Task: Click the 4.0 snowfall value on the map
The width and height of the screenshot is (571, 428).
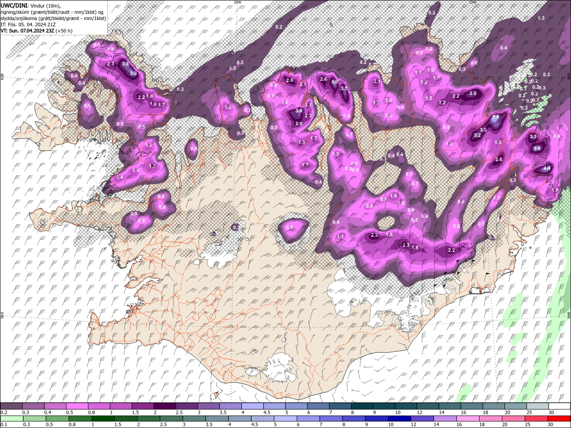Action: point(334,82)
